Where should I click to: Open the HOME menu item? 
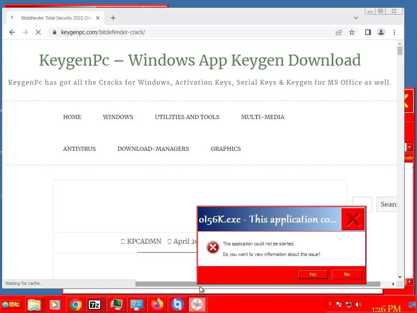(72, 117)
